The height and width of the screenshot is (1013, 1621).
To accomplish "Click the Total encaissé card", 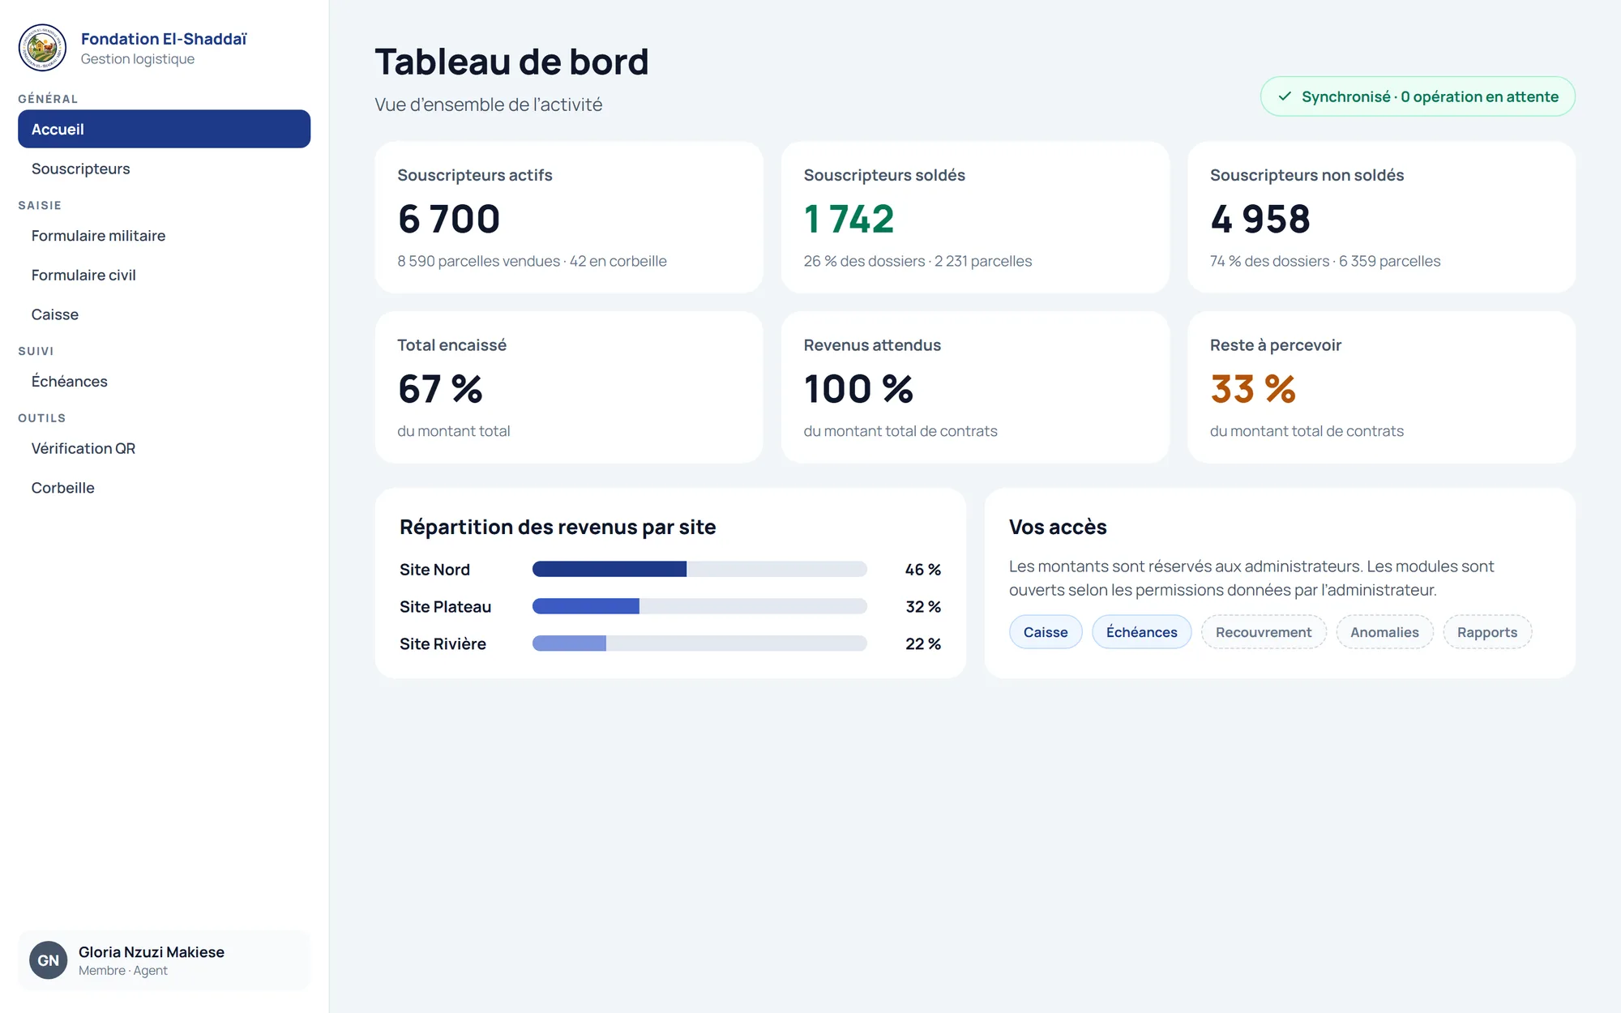I will [569, 387].
